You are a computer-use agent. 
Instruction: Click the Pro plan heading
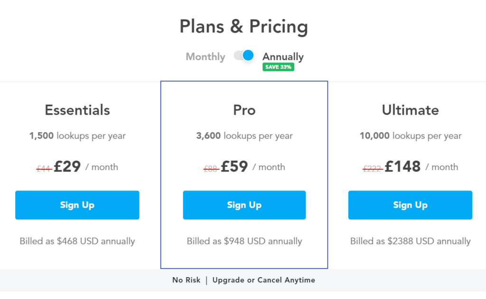244,110
